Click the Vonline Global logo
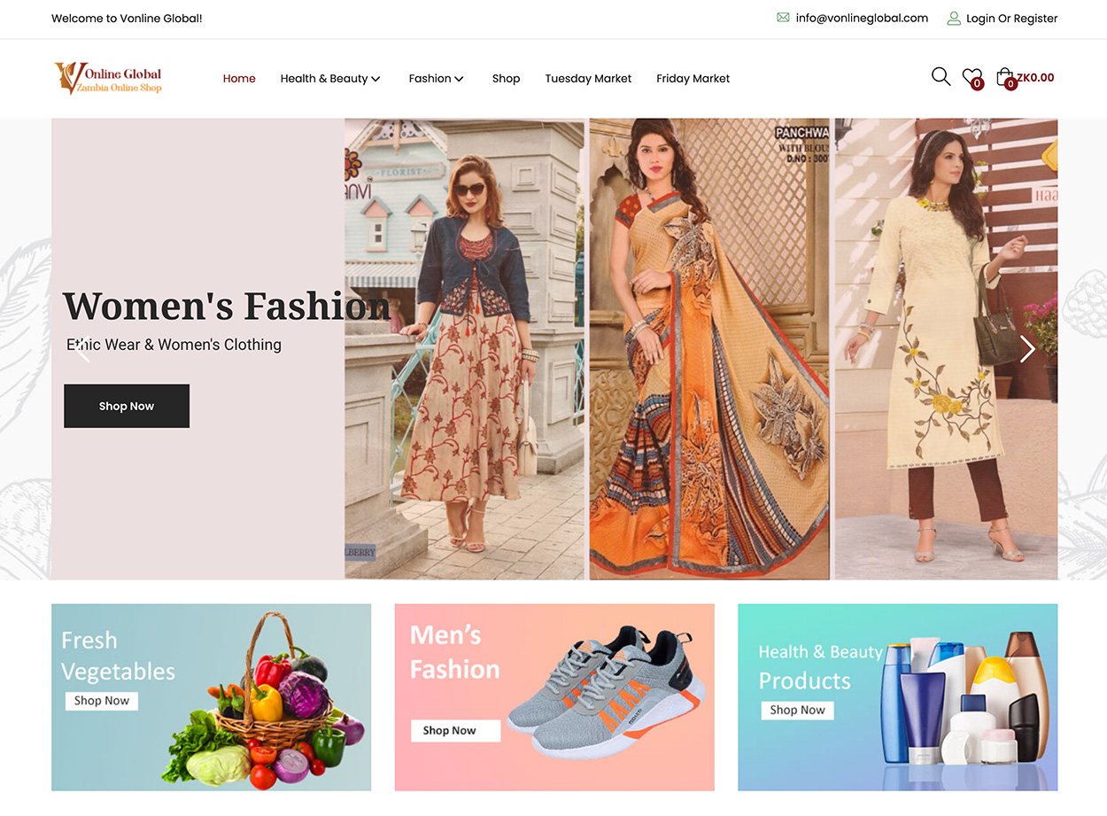Screen dimensions: 1107x816 [108, 78]
